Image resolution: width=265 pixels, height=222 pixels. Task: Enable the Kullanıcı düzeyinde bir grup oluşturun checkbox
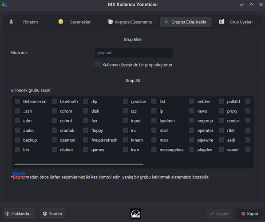(97, 64)
